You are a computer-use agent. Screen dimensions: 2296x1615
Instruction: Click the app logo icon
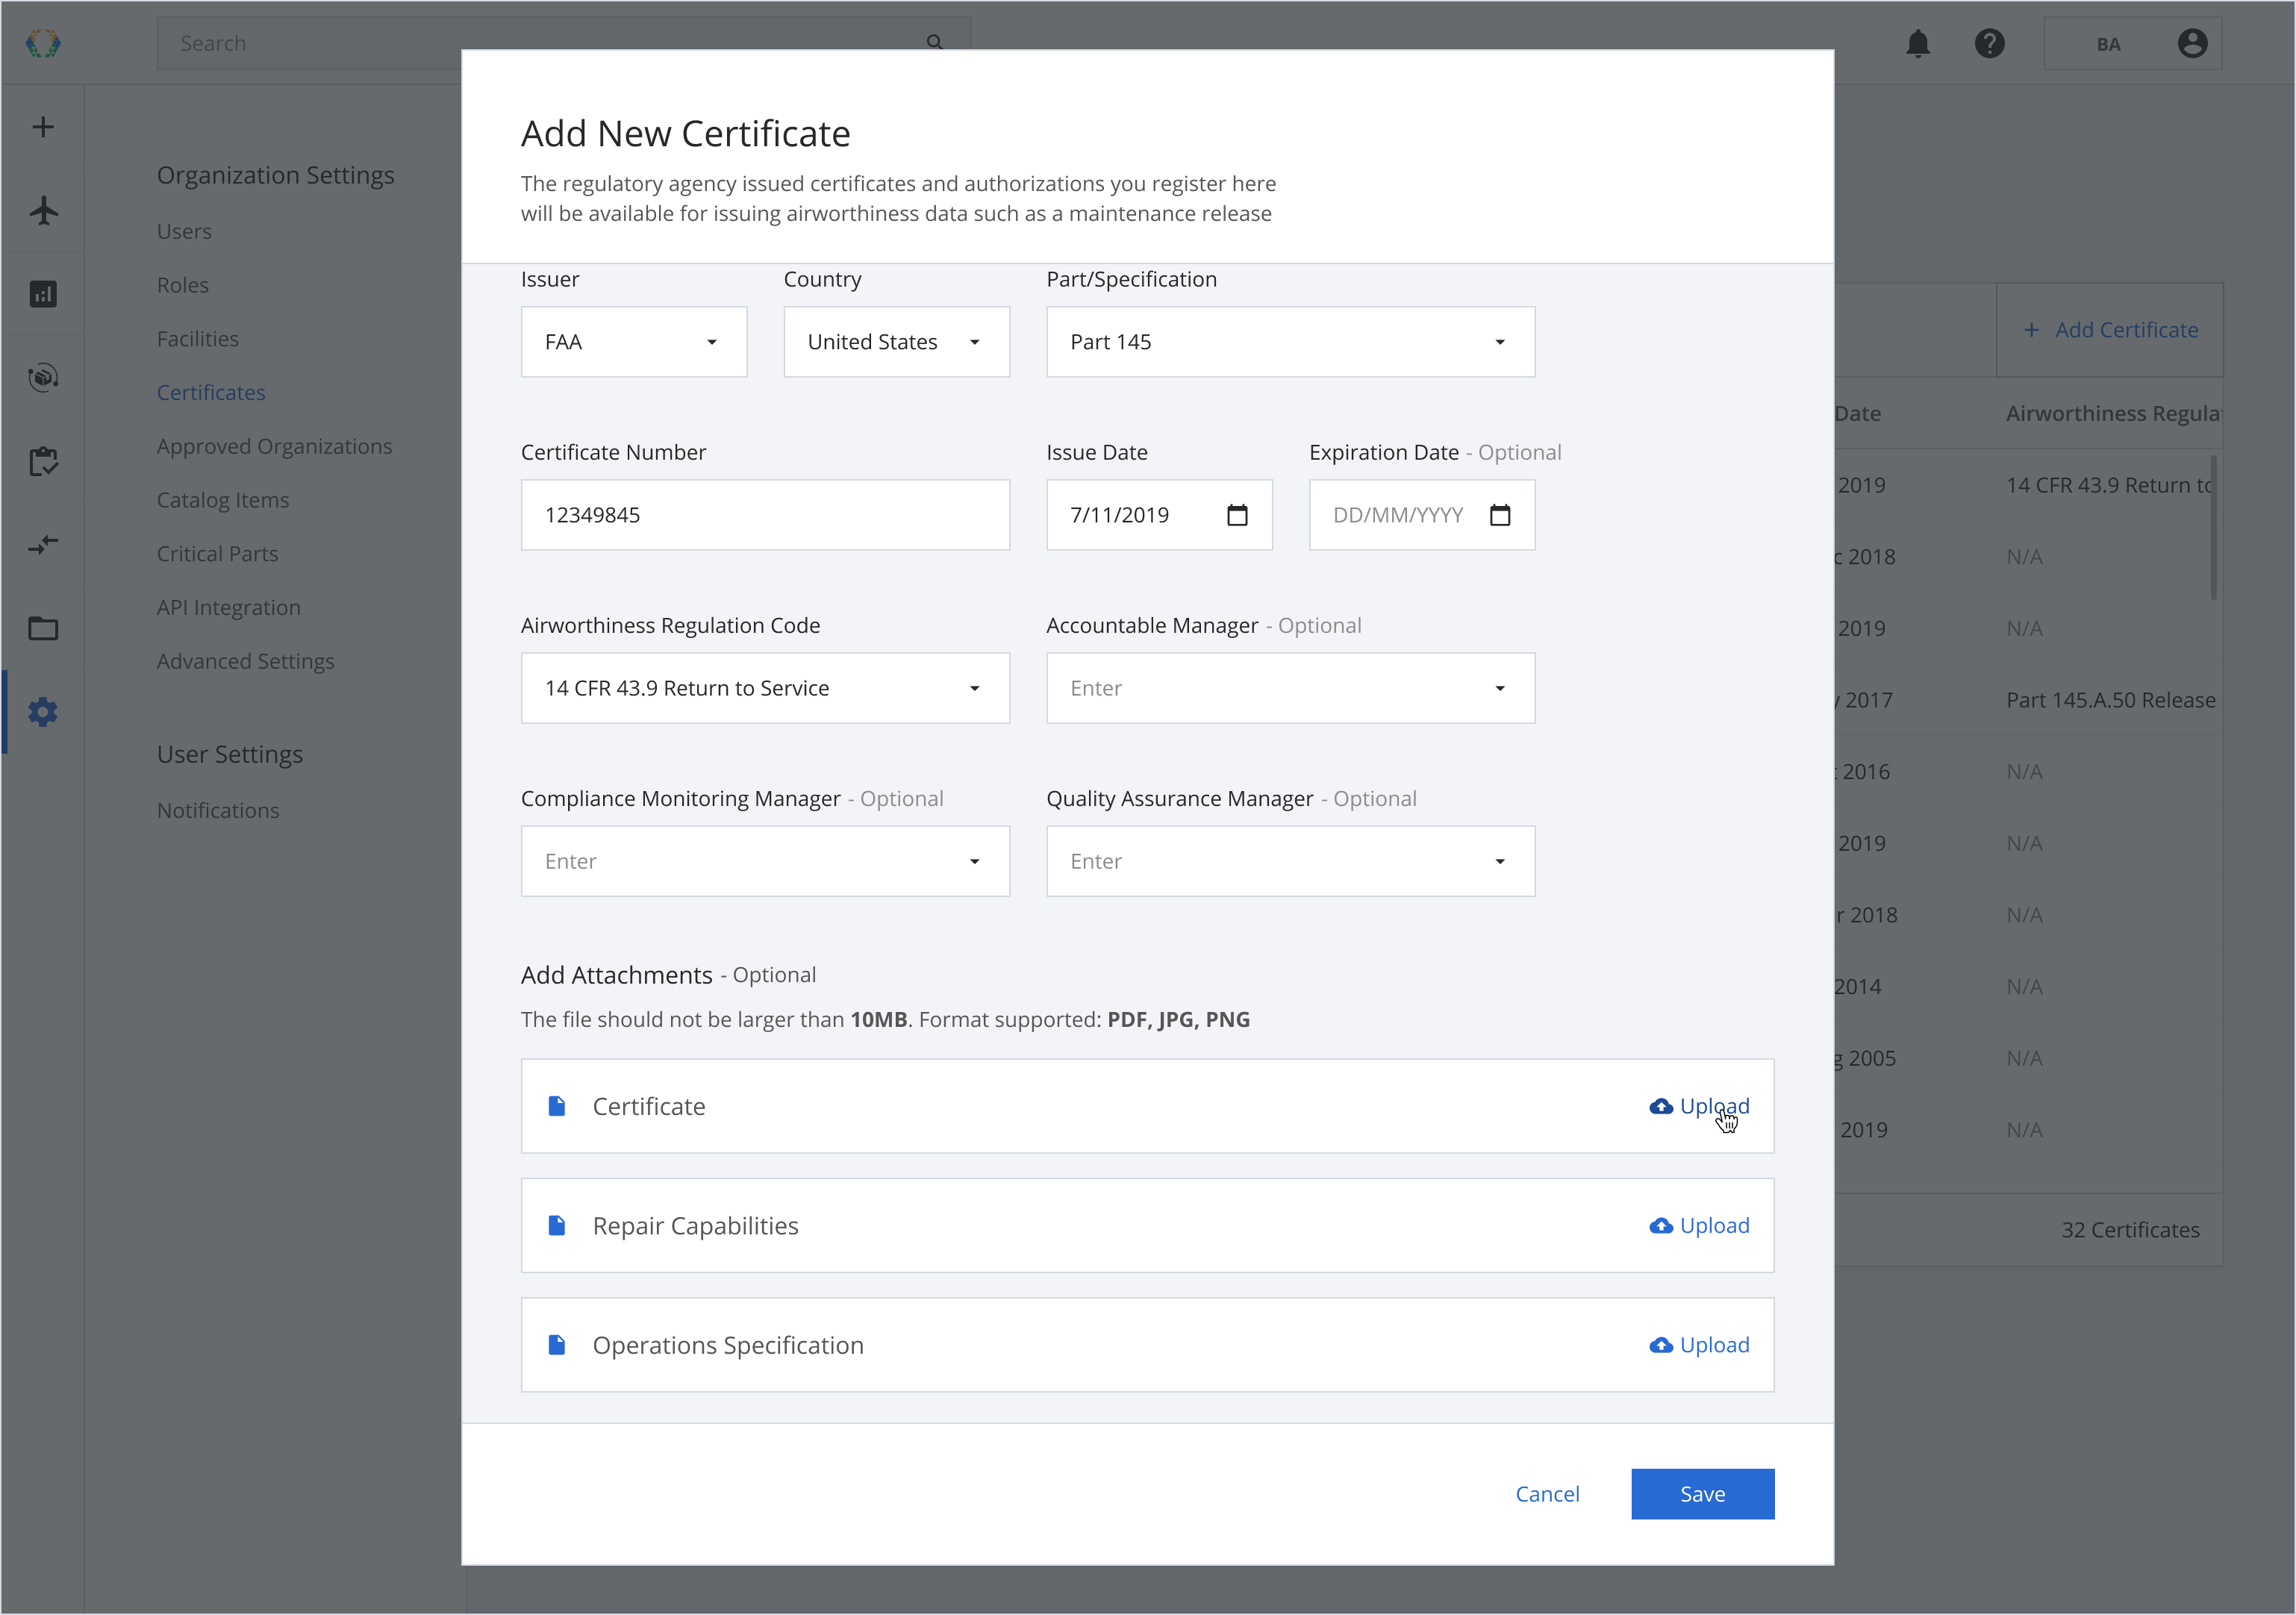(43, 43)
